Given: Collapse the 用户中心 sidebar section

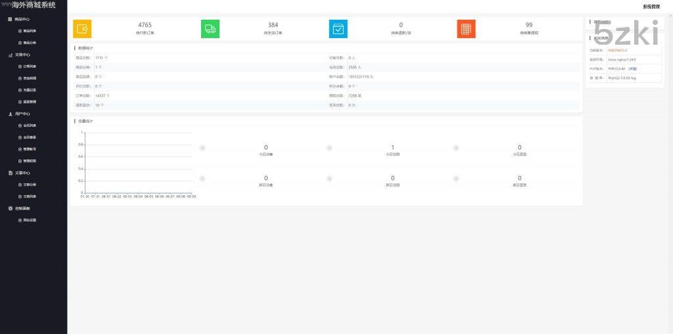Looking at the screenshot, I should click(22, 114).
